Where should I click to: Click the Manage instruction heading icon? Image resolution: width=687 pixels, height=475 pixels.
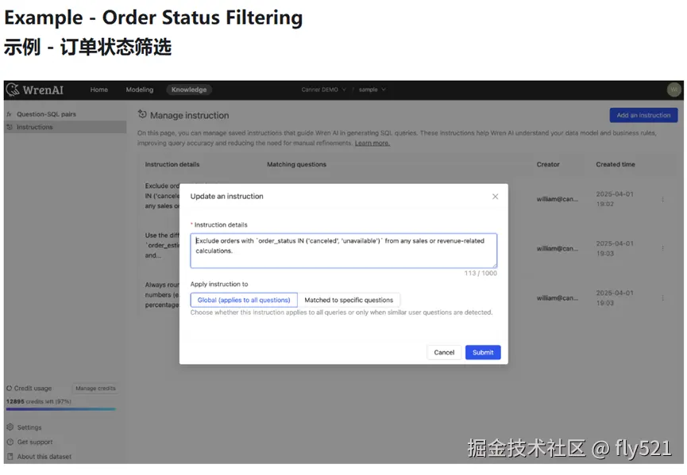142,114
